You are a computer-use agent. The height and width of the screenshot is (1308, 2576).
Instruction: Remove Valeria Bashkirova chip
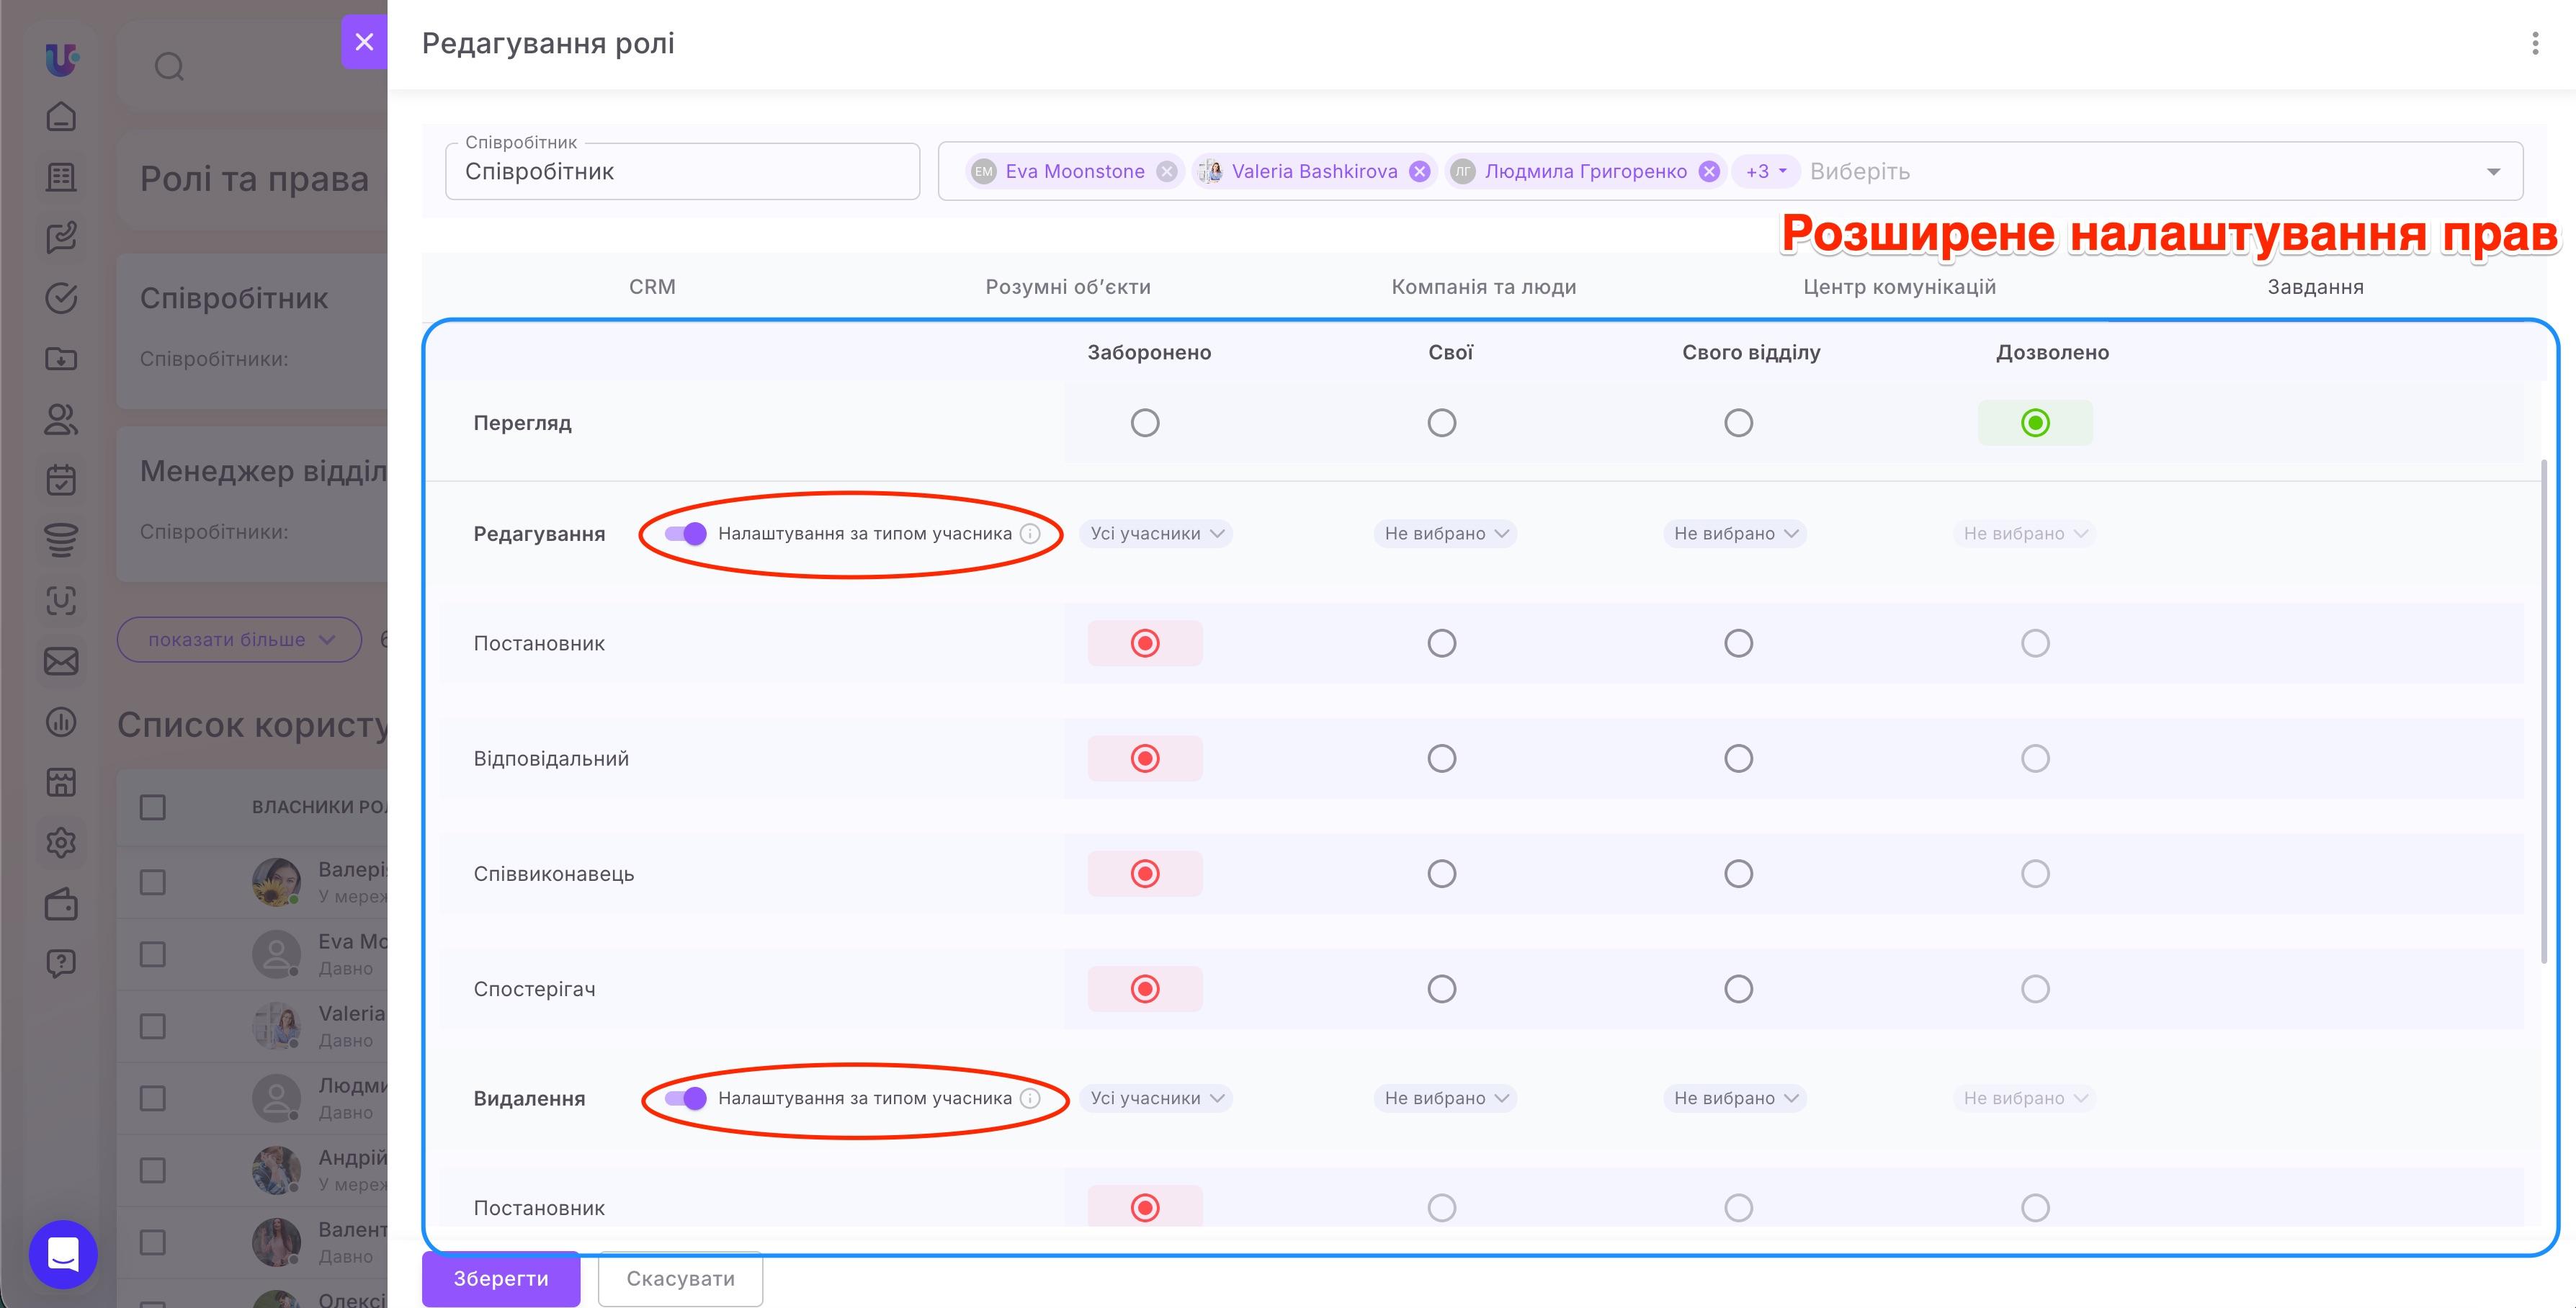point(1419,172)
